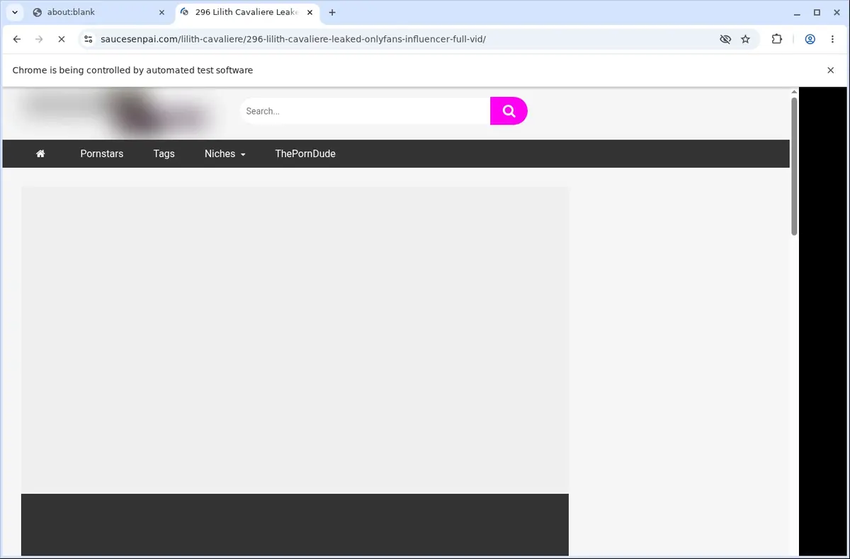The image size is (850, 559).
Task: Open Chrome three-dot menu
Action: tap(832, 40)
